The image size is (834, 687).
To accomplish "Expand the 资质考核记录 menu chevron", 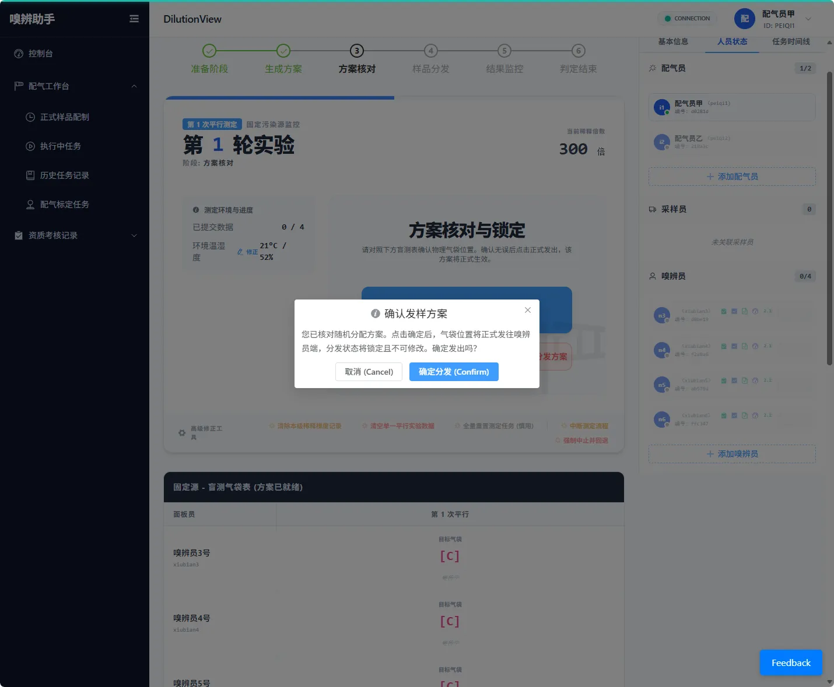I will pos(134,235).
